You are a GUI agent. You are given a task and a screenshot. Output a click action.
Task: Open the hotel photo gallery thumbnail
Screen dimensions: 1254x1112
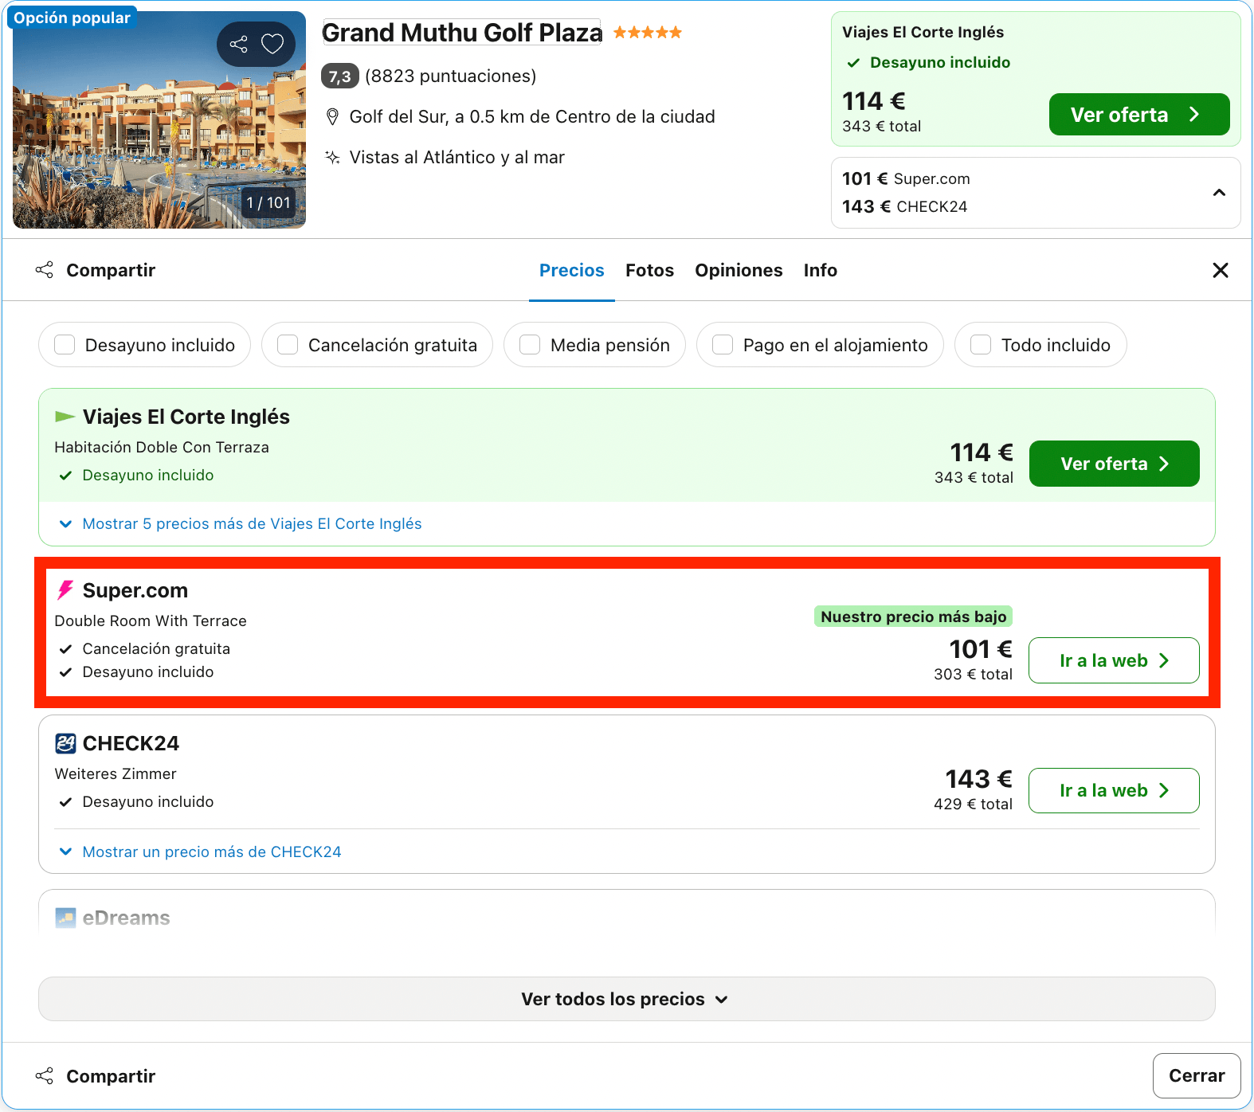(159, 119)
